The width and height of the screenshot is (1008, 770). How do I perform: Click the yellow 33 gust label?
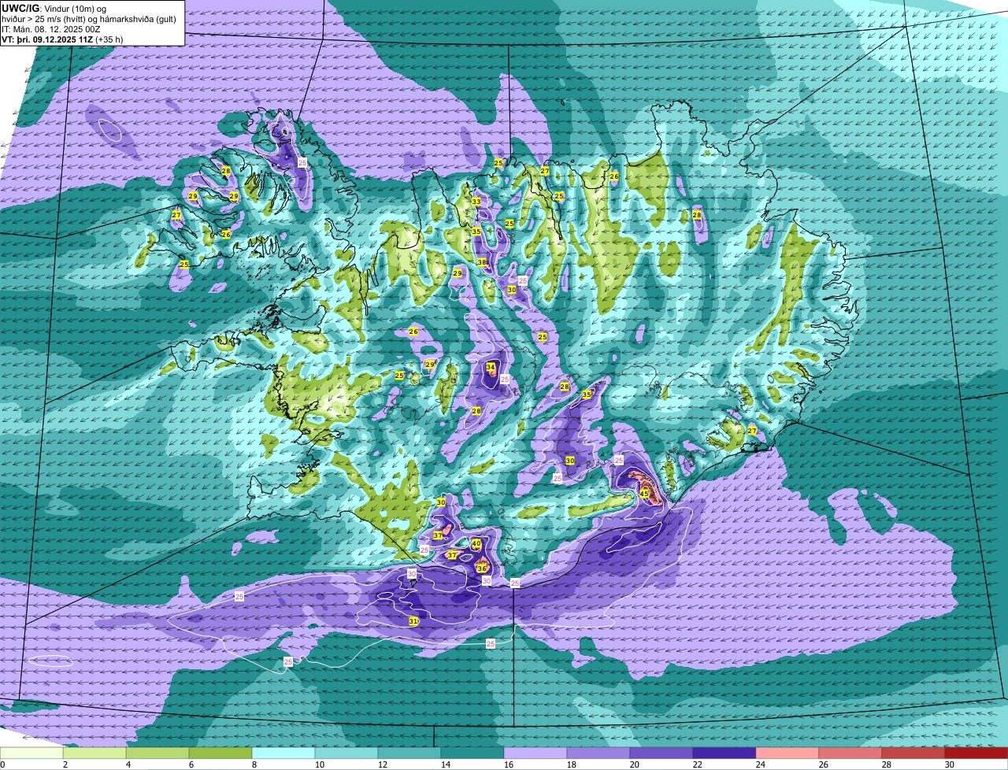click(x=476, y=202)
